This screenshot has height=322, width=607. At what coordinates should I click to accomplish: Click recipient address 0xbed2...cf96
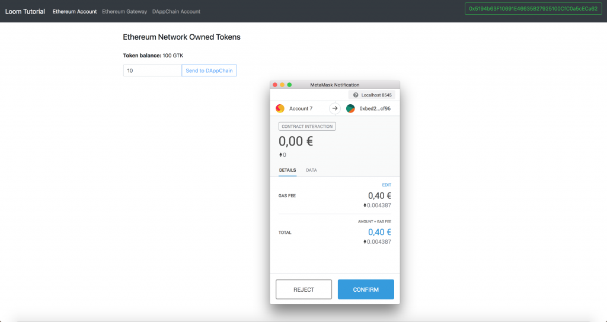pyautogui.click(x=375, y=109)
